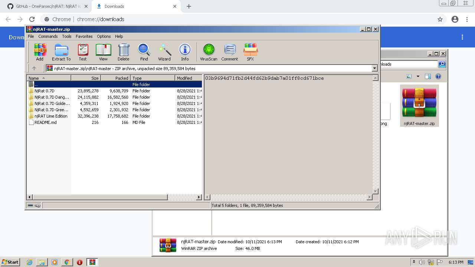Reload the Chrome page

tap(32, 19)
